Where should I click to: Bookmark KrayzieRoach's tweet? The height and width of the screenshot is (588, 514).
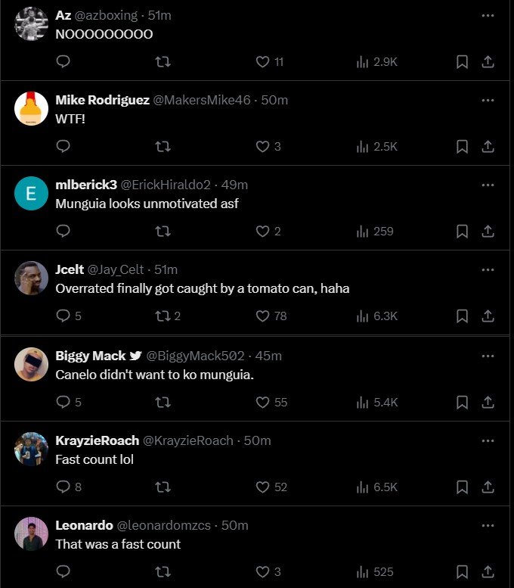pyautogui.click(x=462, y=487)
